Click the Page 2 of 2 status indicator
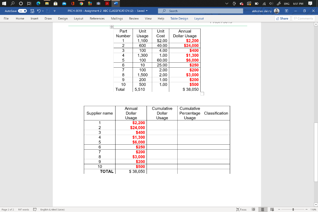318x212 pixels. (x=8, y=210)
